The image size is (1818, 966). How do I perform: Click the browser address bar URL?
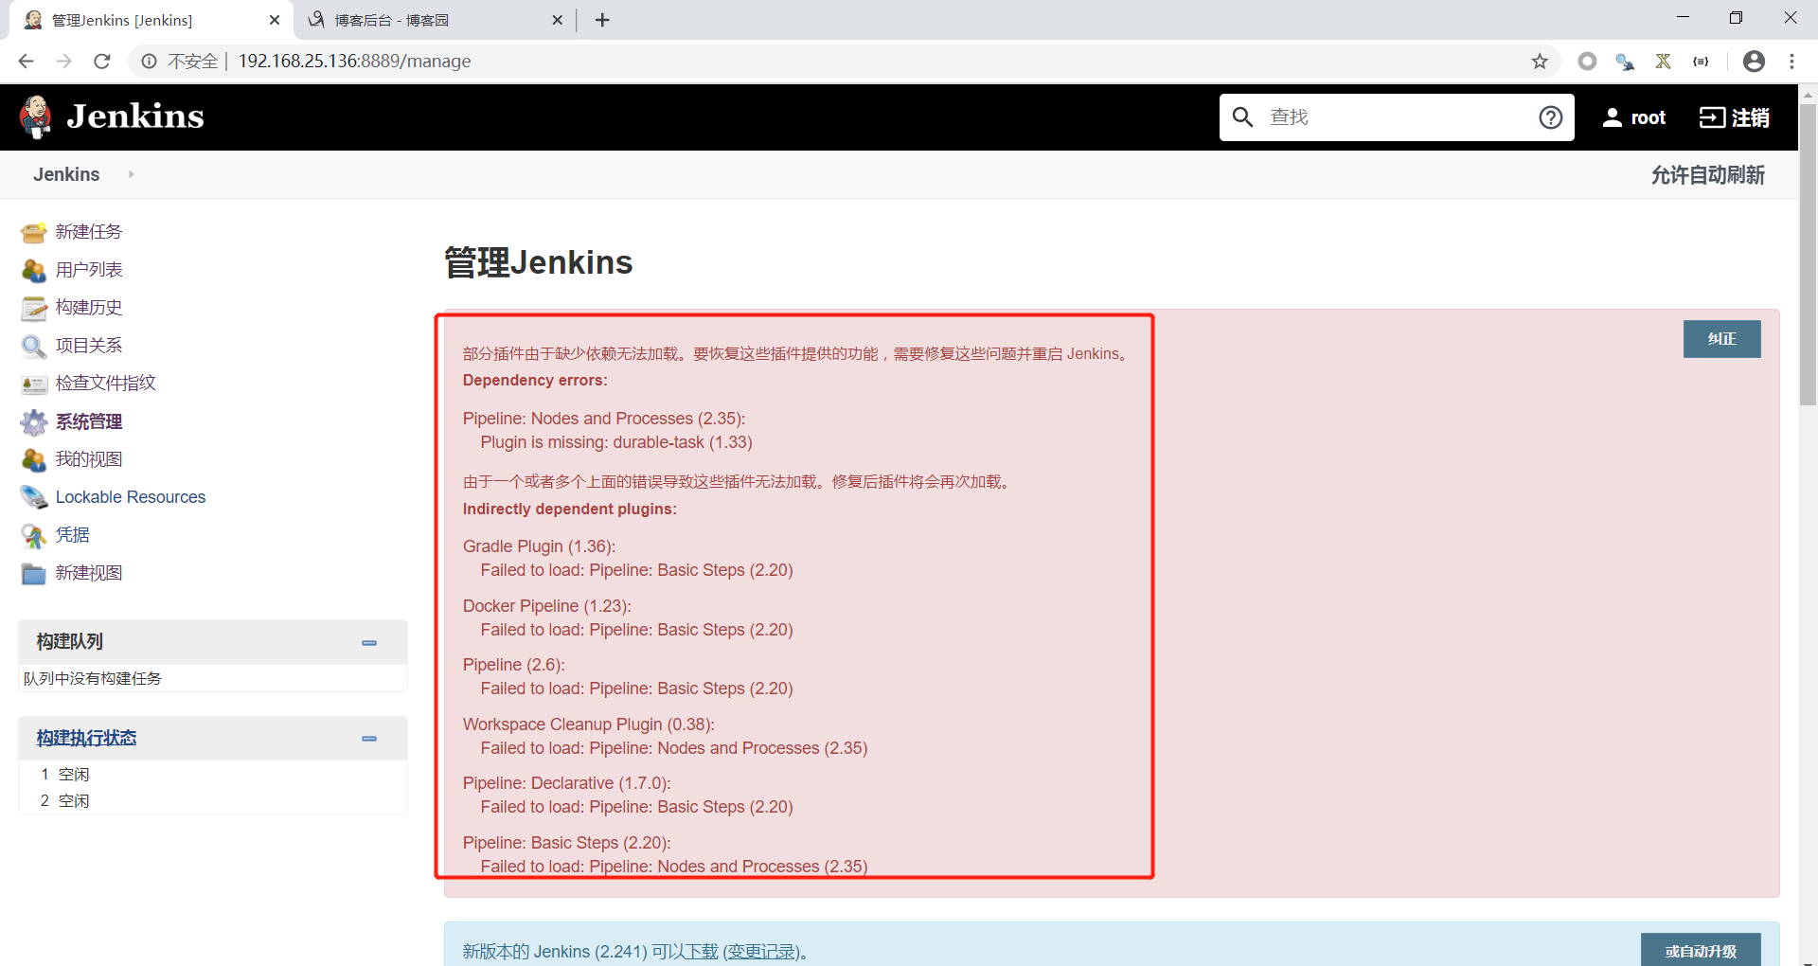[x=354, y=62]
